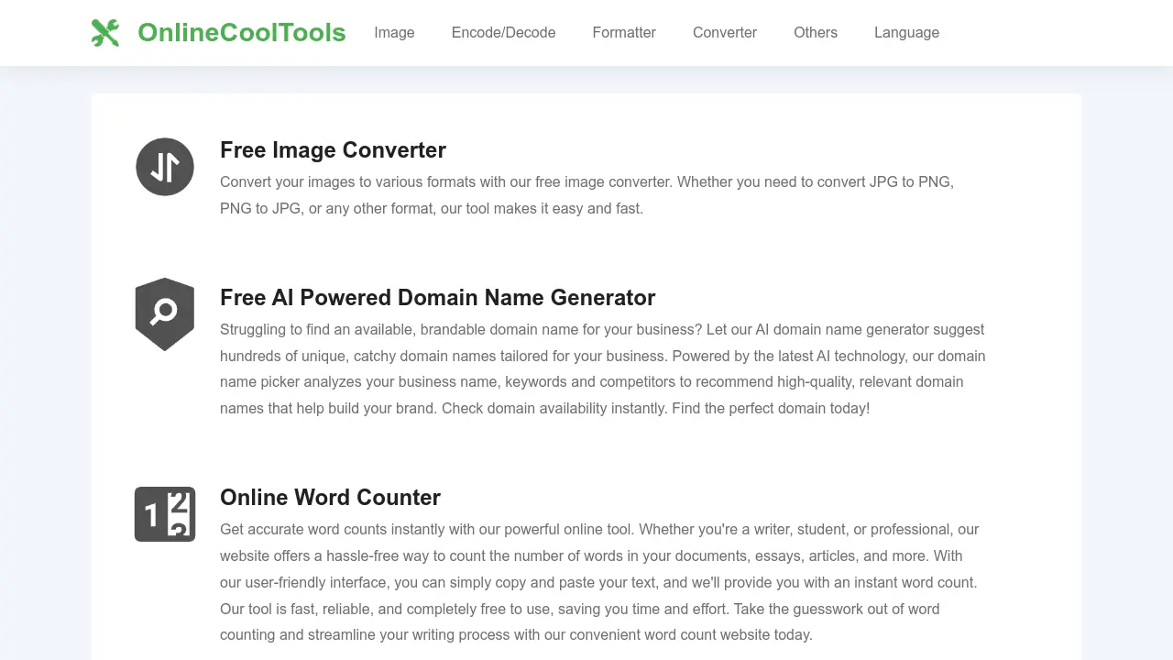Image resolution: width=1173 pixels, height=660 pixels.
Task: Open the Formatter menu
Action: tap(624, 33)
